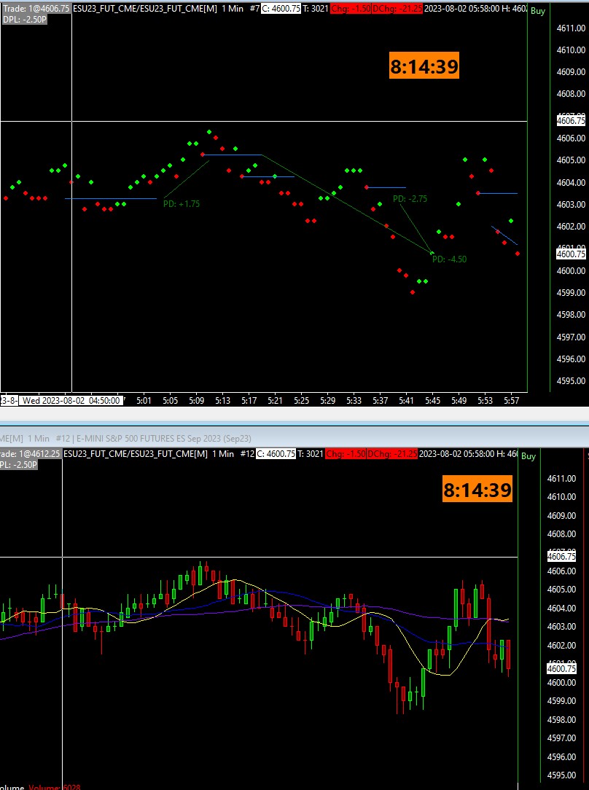Click the orange clock display on lower chart
589x790 pixels.
tap(478, 489)
